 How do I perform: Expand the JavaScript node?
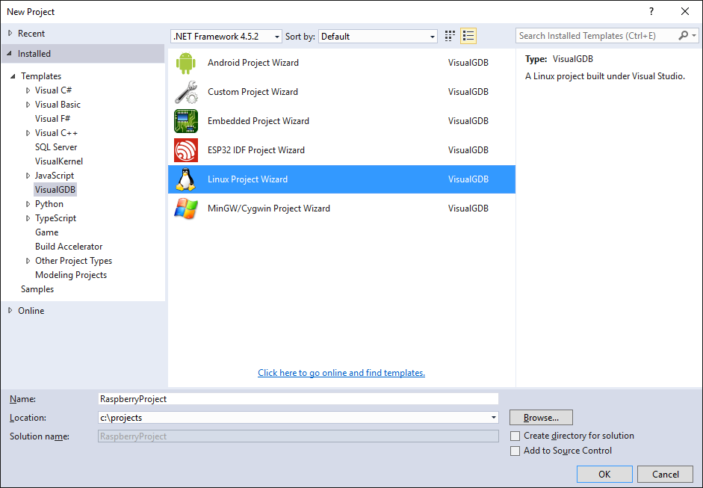28,176
